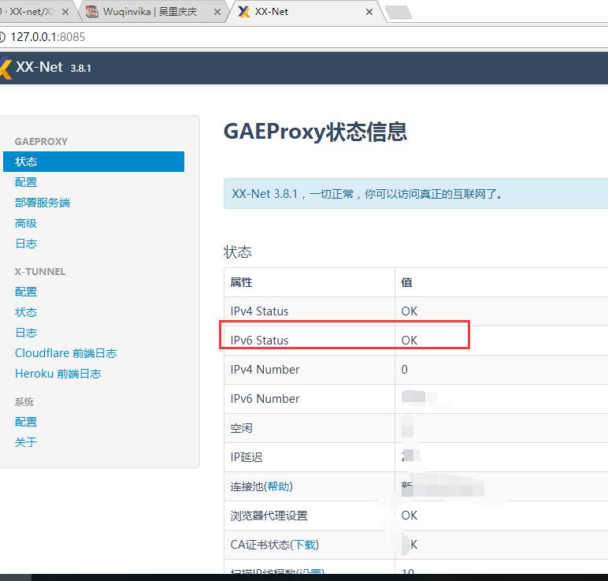Image resolution: width=608 pixels, height=581 pixels.
Task: Click the site info icon in address bar
Action: click(2, 37)
